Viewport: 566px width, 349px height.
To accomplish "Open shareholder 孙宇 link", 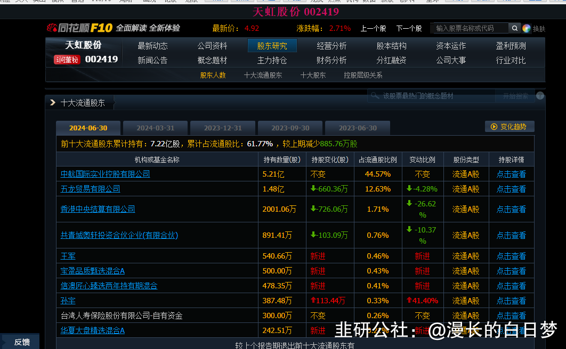I will [x=68, y=301].
